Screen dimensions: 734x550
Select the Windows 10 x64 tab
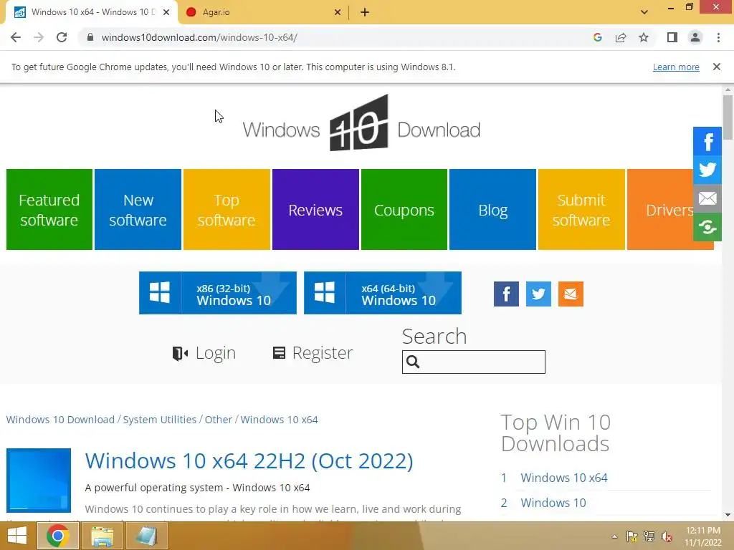(x=92, y=12)
